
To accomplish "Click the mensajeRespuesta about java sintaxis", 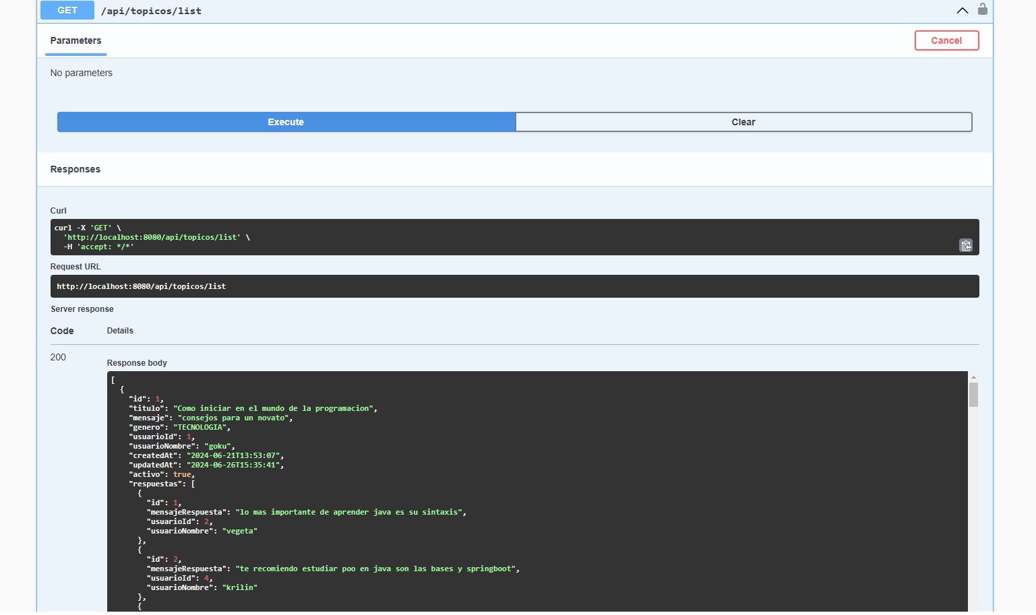I will [x=306, y=512].
